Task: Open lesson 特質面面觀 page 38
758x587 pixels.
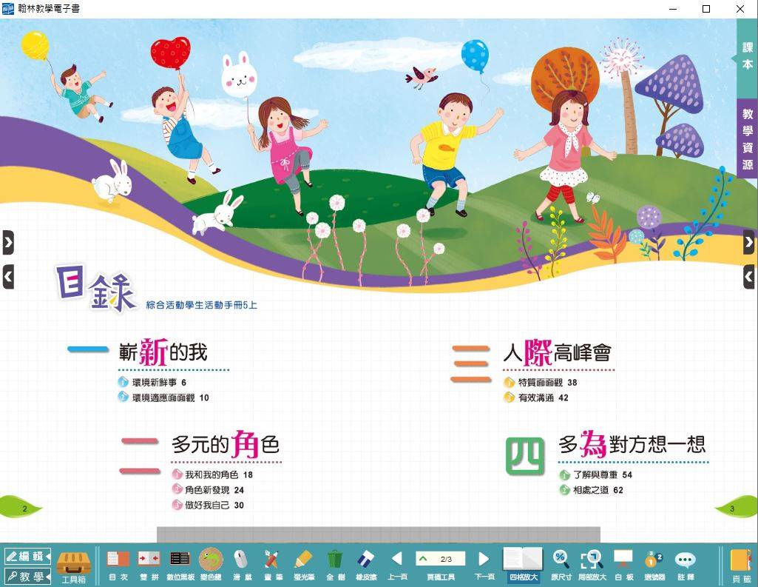Action: (540, 382)
